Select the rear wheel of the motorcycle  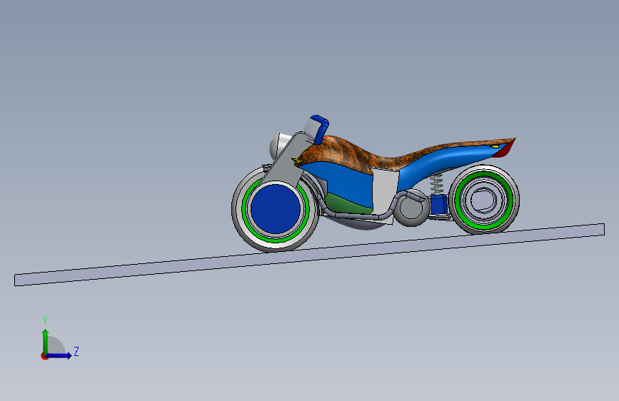tap(484, 199)
